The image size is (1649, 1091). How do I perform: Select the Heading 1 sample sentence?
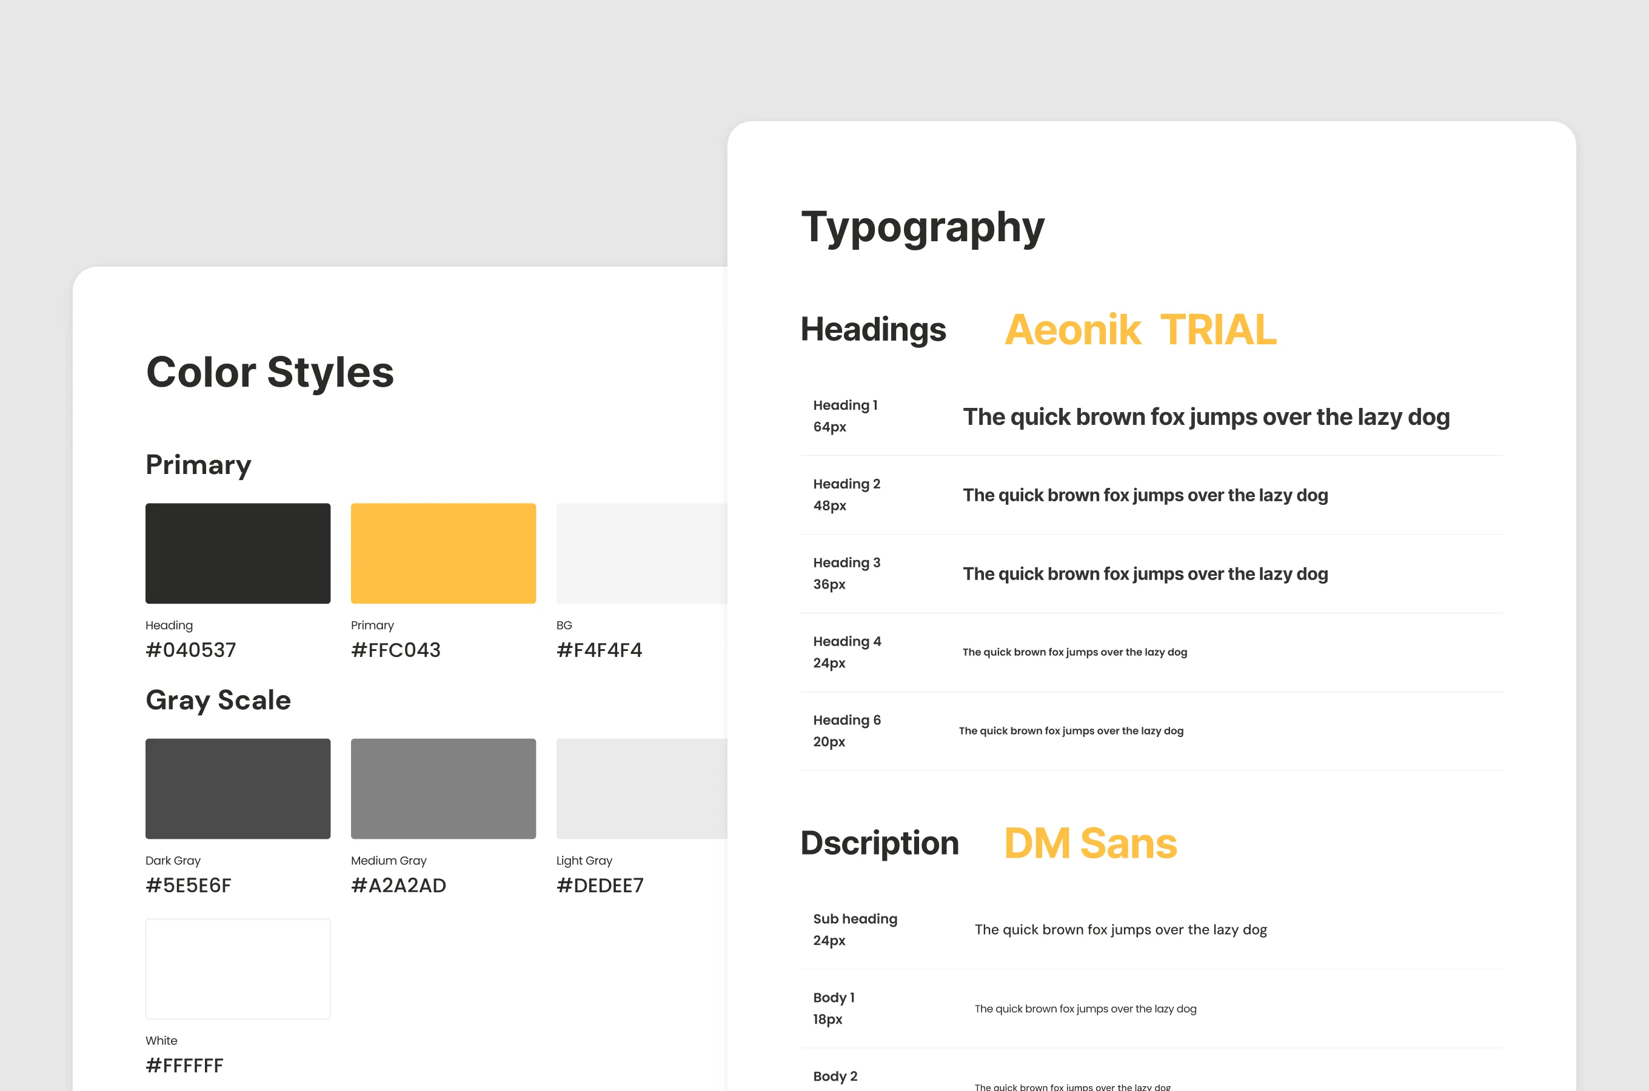click(x=1206, y=417)
